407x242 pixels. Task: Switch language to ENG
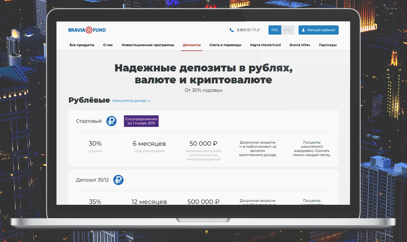[288, 30]
